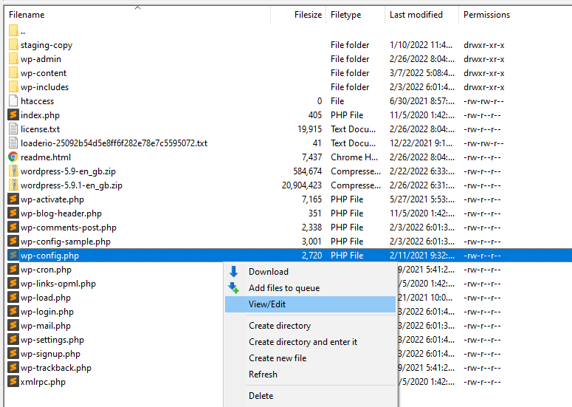The image size is (572, 407).
Task: Click the wordpress-5.9.1-en_gb.zip archive icon
Action: tap(13, 185)
